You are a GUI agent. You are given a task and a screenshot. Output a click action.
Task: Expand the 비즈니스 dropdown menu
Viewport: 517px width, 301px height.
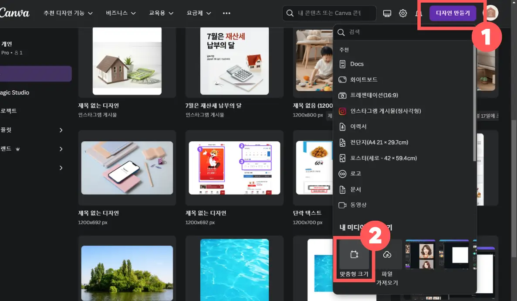click(120, 13)
